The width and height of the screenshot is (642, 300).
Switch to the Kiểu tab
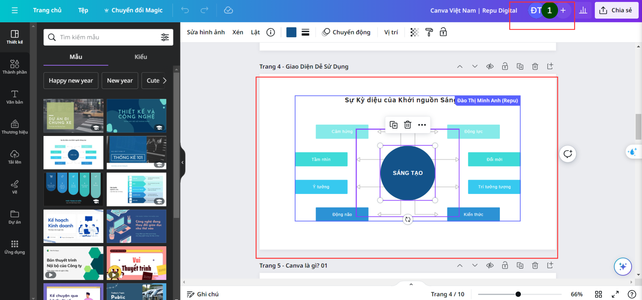coord(141,57)
